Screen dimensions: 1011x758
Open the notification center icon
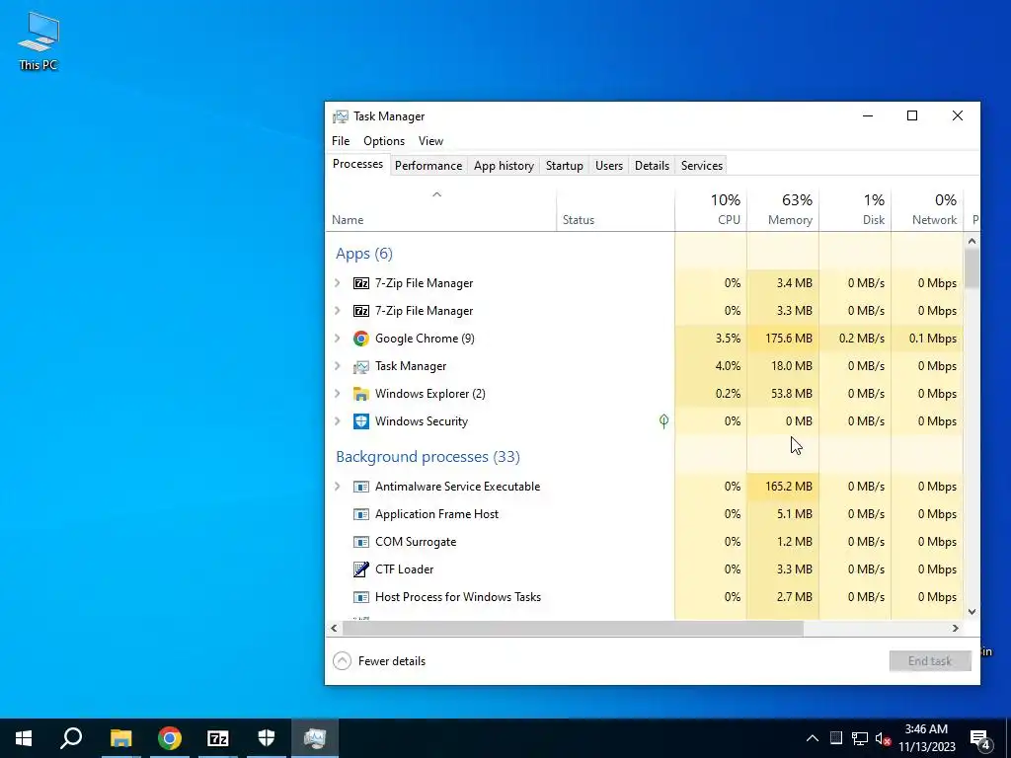[x=980, y=738]
